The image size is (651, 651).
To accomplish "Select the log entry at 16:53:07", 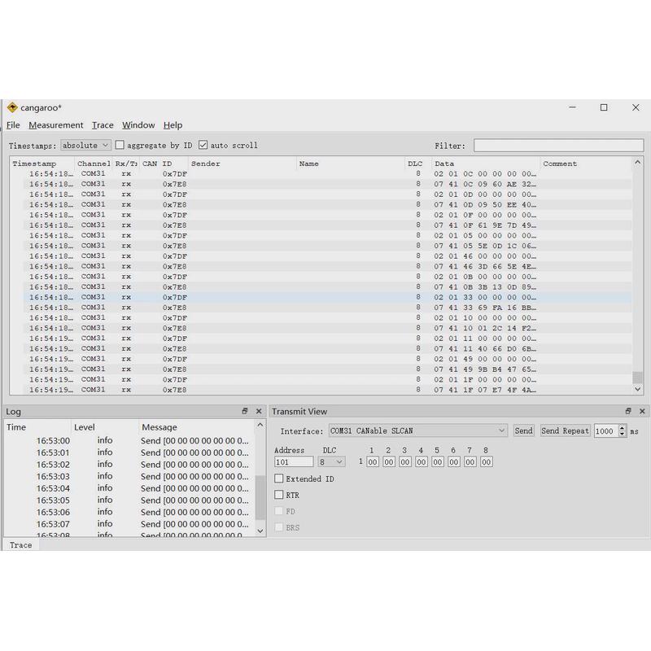I will 129,524.
